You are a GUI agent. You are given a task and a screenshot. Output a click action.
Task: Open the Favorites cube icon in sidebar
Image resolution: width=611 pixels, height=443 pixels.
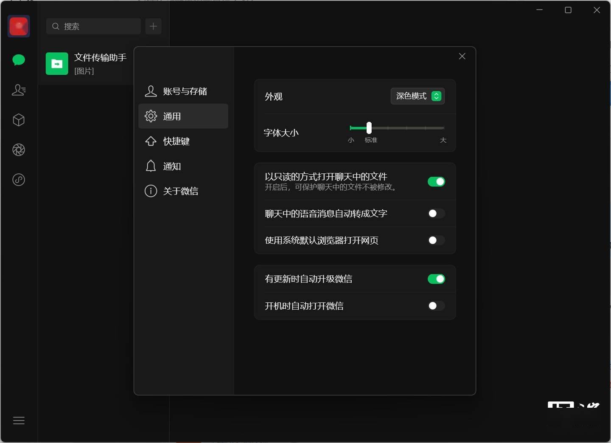(x=19, y=120)
